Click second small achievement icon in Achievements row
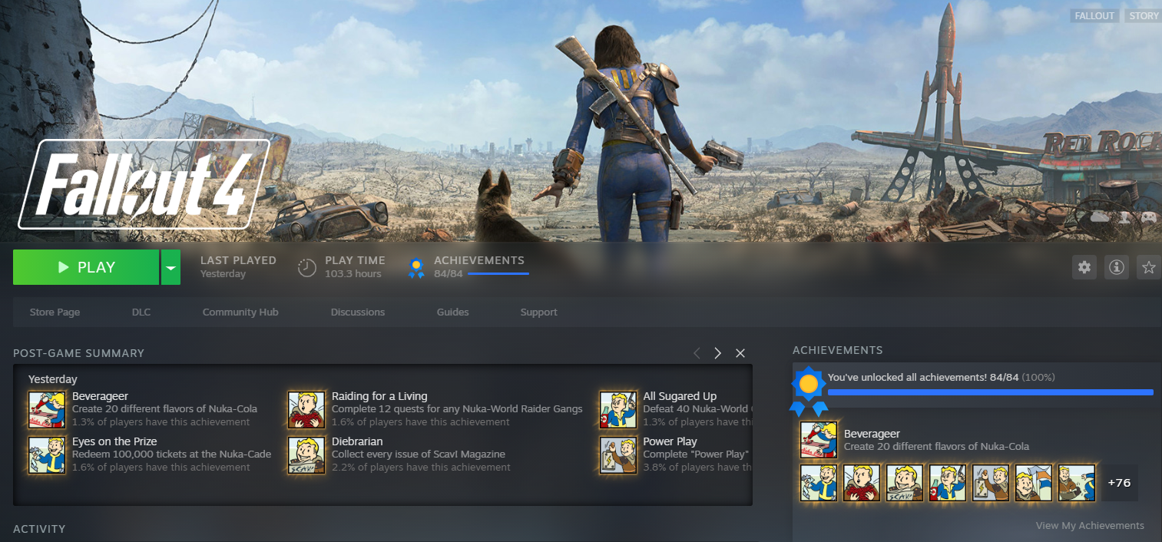This screenshot has height=542, width=1162. [x=862, y=483]
